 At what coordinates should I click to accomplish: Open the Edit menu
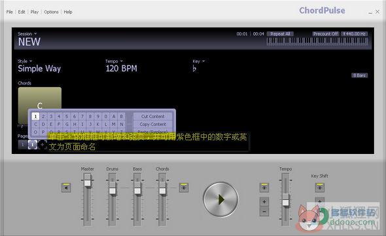(22, 12)
